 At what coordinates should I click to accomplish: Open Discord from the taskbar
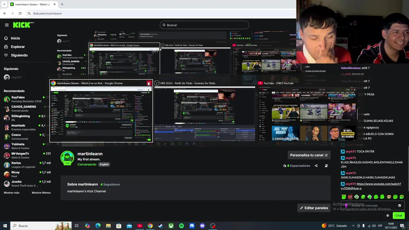click(202, 226)
